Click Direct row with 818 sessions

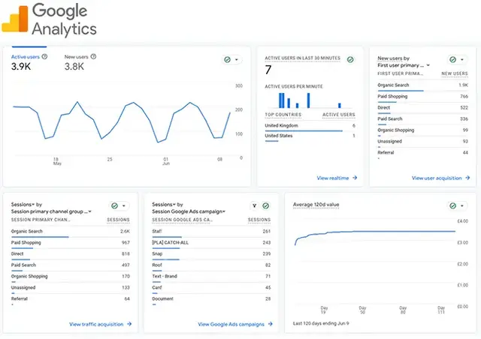point(71,255)
